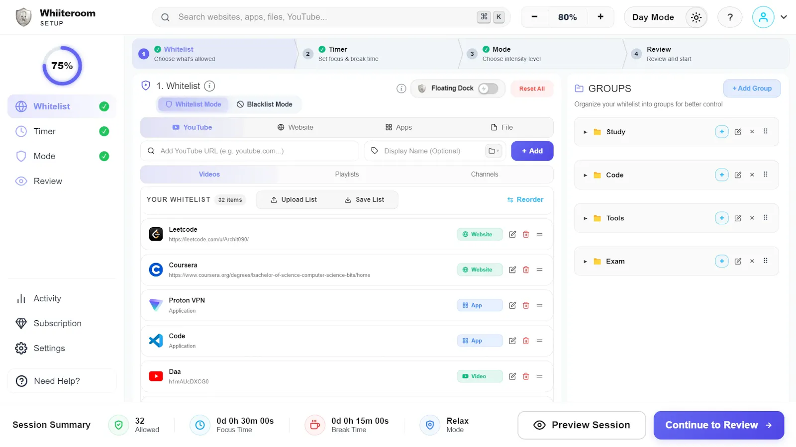Open the Playlists tab

pyautogui.click(x=347, y=175)
